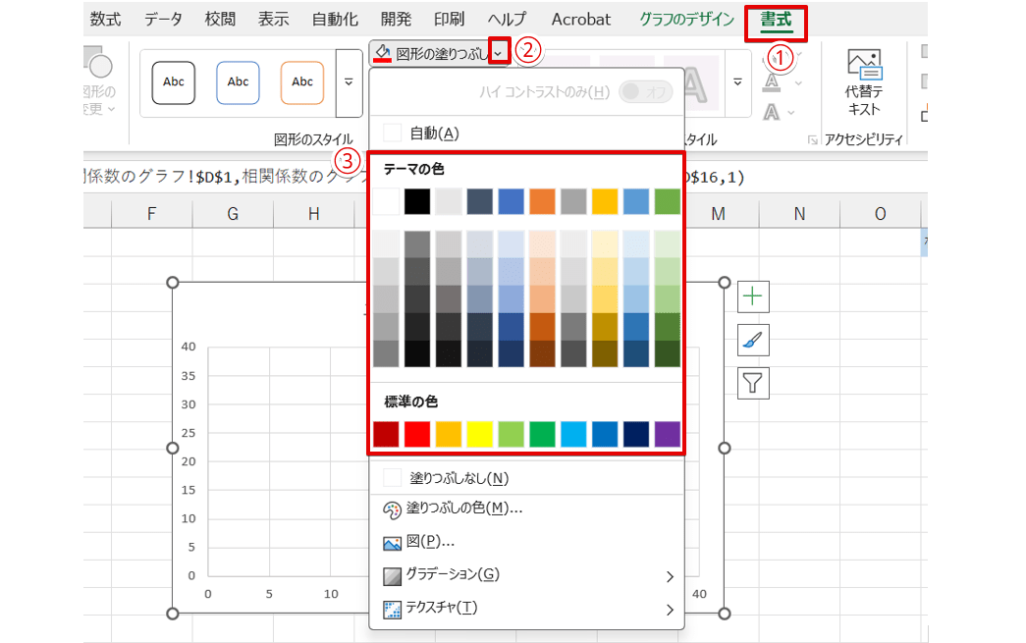Open the データ ribbon tab
Image resolution: width=1026 pixels, height=643 pixels.
pyautogui.click(x=163, y=19)
